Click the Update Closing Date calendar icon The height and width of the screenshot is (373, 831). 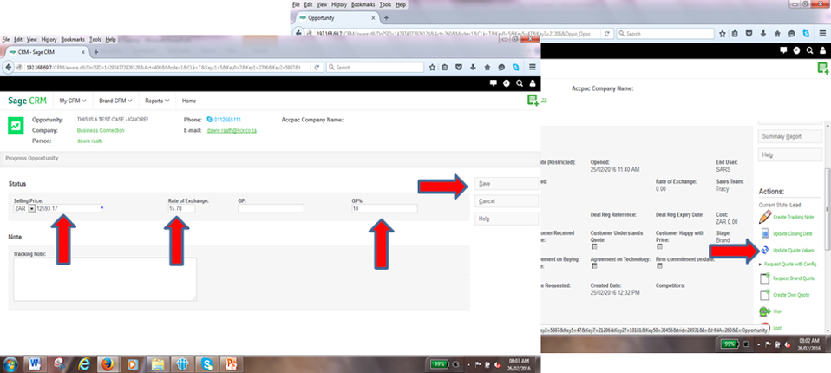(x=765, y=233)
